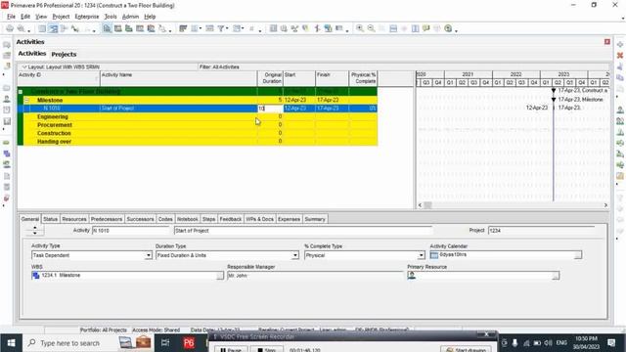Open Task View in taskbar
The image size is (626, 352).
165,343
